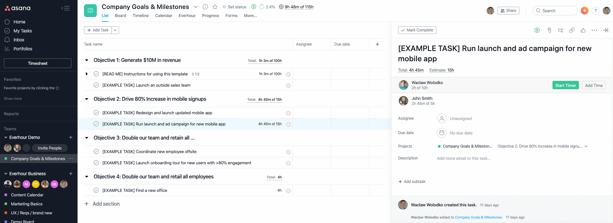Click the subtask icon in task pane toolbar
The height and width of the screenshot is (223, 613).
(x=561, y=30)
